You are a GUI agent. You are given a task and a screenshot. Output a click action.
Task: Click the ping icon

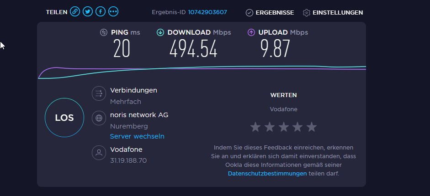104,32
